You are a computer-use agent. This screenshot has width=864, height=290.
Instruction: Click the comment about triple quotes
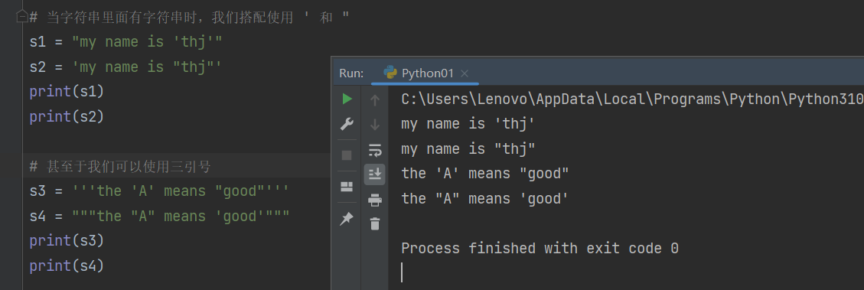click(x=120, y=167)
